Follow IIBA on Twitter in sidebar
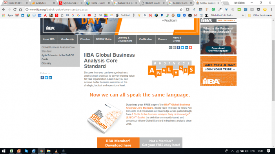This screenshot has height=154, width=275. (x=46, y=78)
